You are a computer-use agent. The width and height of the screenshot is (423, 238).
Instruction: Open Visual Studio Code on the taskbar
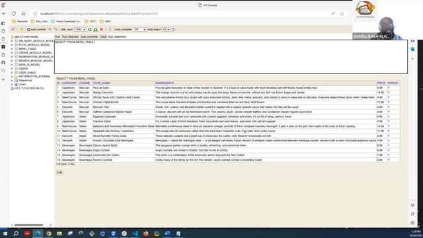click(x=135, y=233)
